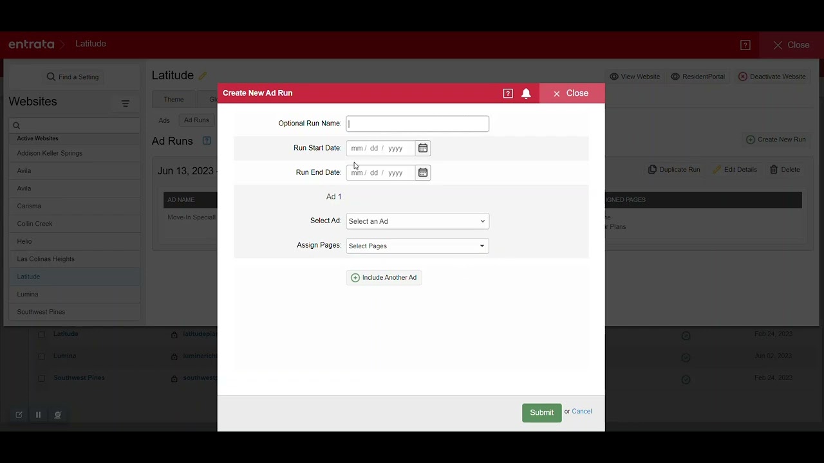The height and width of the screenshot is (463, 824).
Task: Open the Select Pages dropdown
Action: (x=417, y=246)
